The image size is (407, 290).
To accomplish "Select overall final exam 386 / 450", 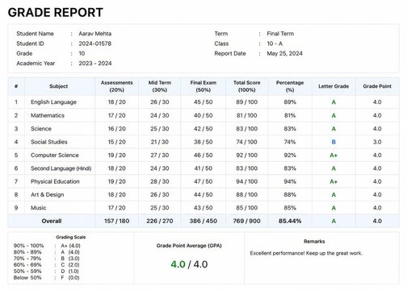I will (x=203, y=221).
